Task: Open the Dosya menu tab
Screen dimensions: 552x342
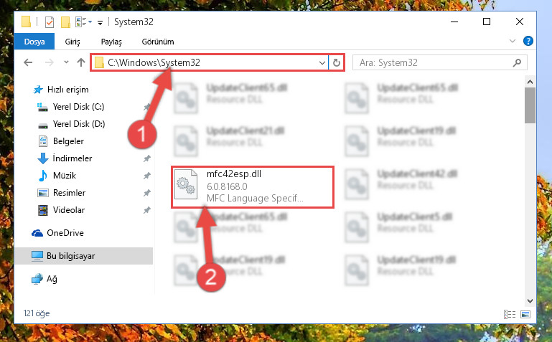Action: point(34,42)
